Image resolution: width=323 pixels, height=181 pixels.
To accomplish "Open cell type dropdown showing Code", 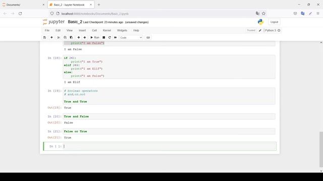I will coord(131,38).
